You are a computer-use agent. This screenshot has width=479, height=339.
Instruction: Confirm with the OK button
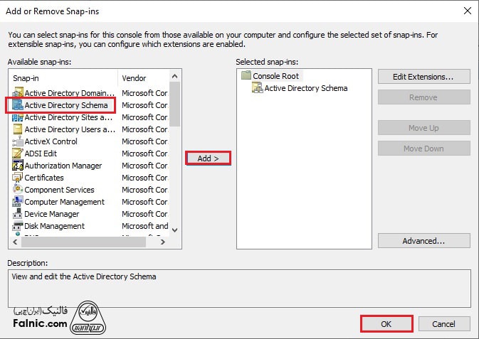[x=386, y=323]
